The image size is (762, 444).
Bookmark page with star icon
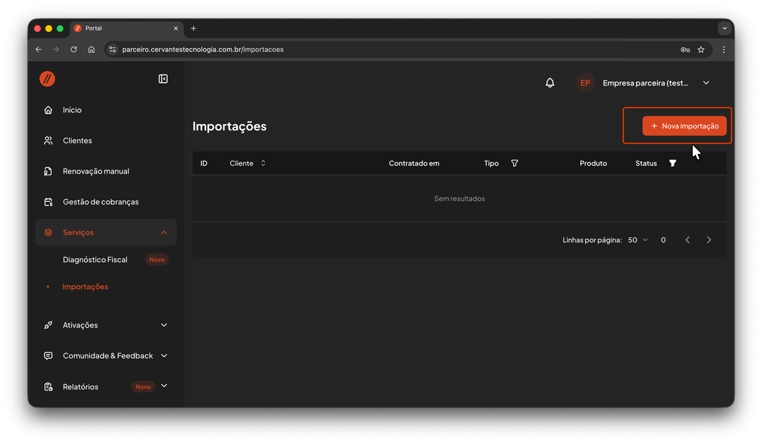[701, 50]
